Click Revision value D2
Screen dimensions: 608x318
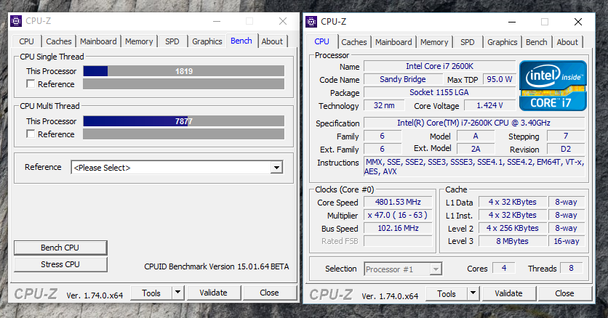(x=566, y=149)
